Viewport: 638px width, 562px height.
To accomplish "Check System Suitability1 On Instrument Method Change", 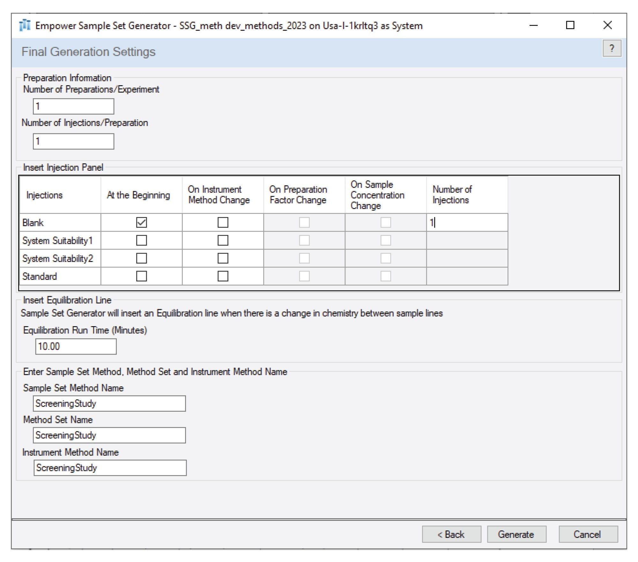I will click(x=223, y=240).
